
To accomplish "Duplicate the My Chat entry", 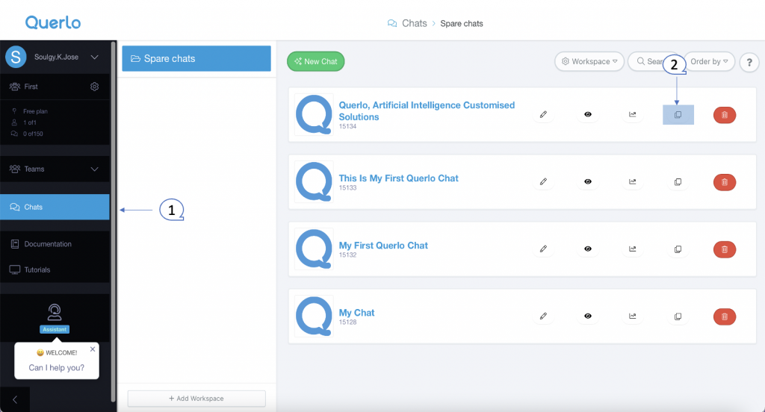I will (x=678, y=317).
